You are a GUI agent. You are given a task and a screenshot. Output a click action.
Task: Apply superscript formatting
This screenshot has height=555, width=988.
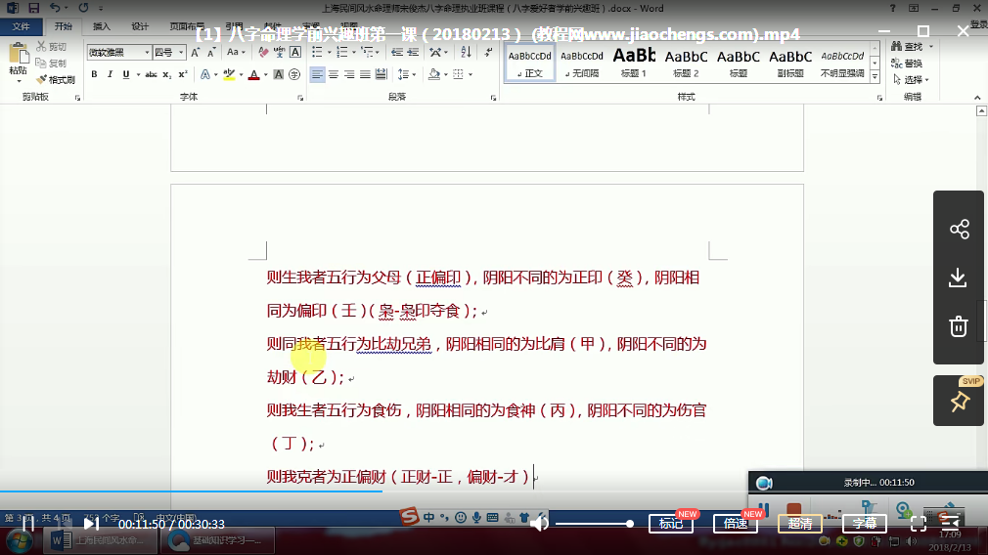coord(183,74)
